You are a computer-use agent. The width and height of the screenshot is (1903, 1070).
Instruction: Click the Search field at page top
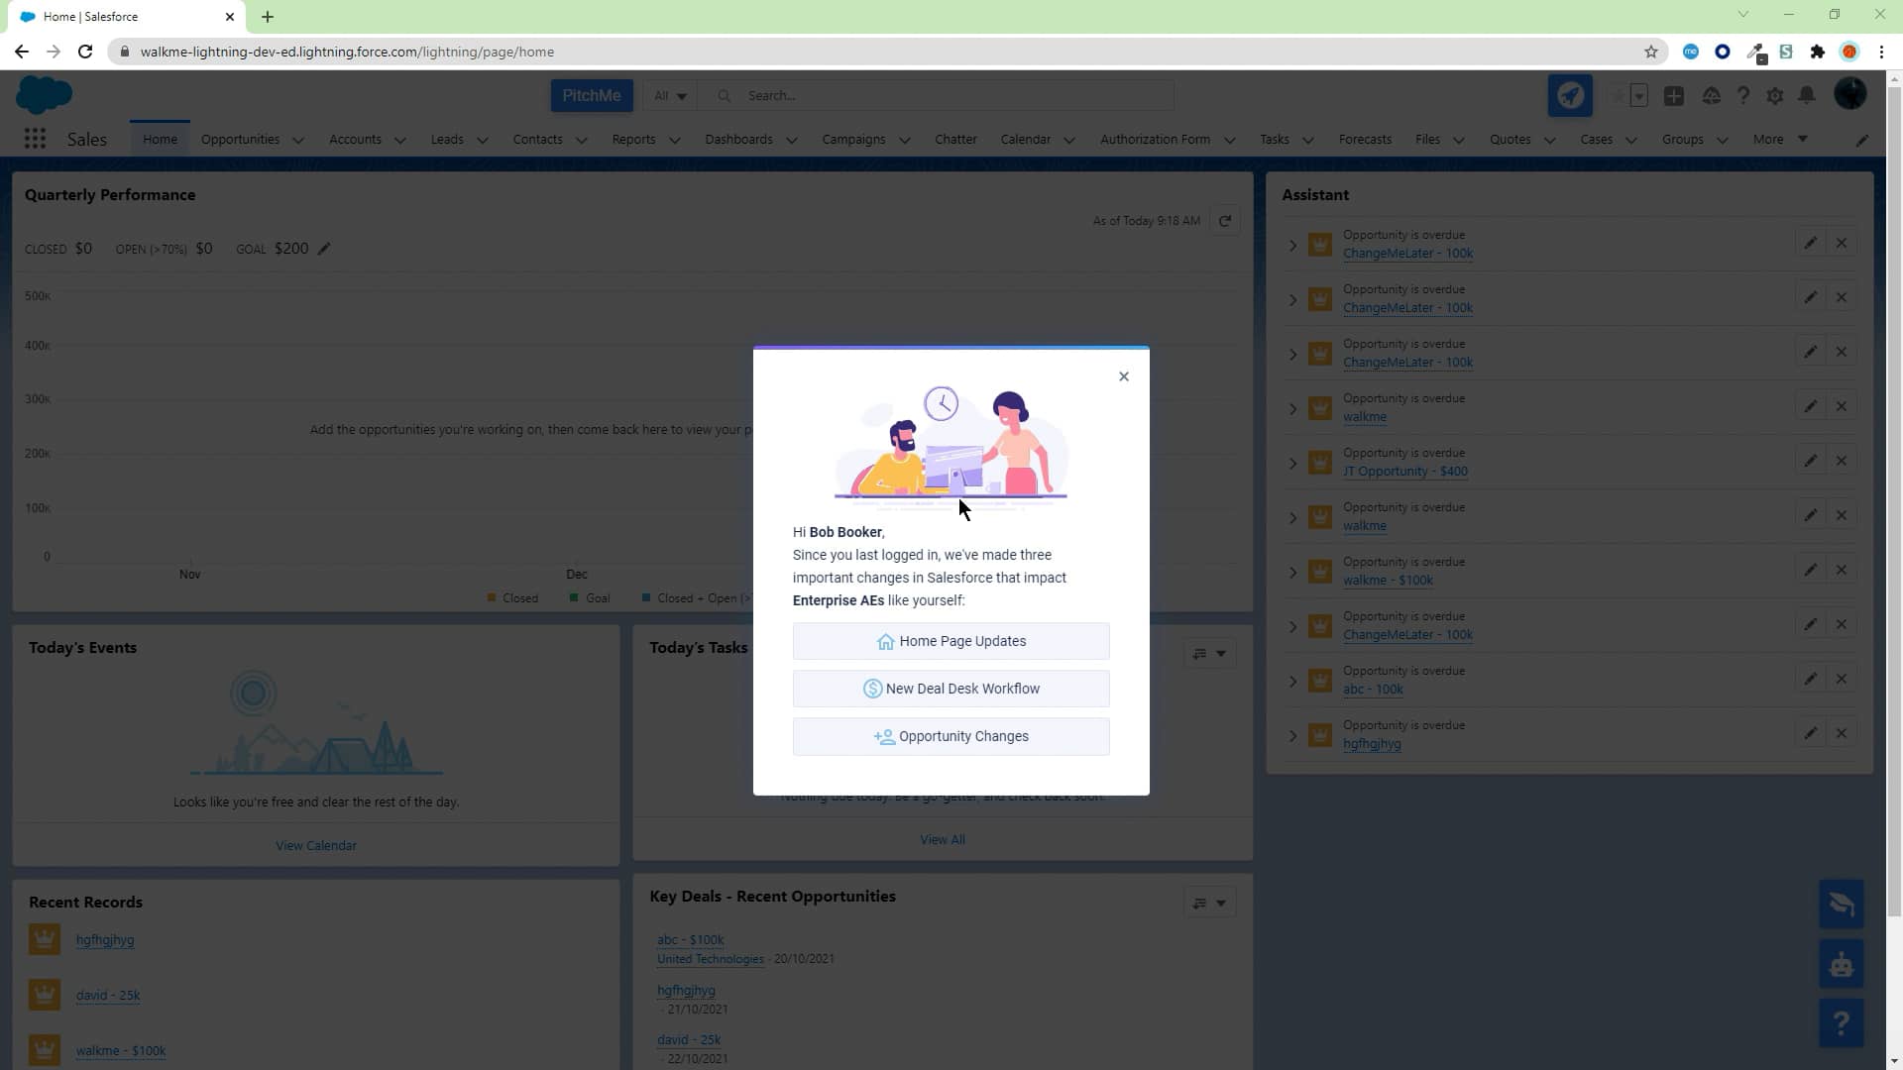click(x=942, y=95)
